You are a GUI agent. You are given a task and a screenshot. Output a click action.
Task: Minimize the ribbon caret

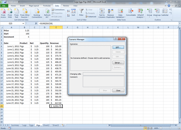pos(165,6)
